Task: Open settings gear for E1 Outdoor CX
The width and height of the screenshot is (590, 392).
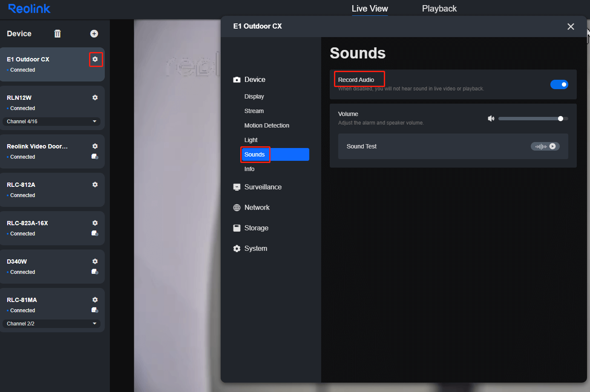Action: click(95, 59)
